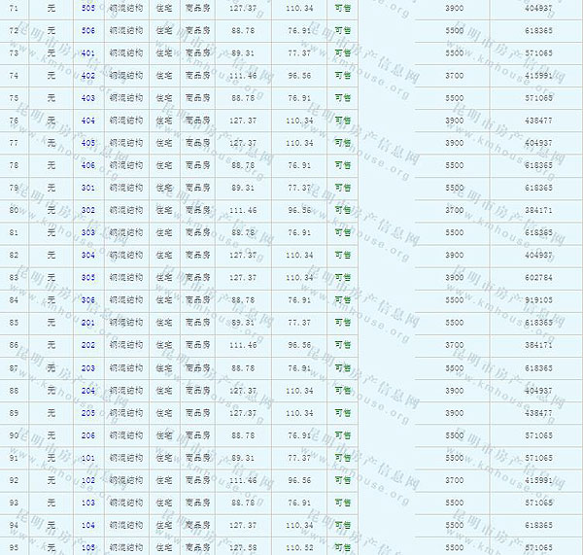The image size is (583, 555).
Task: Open room 306 link
Action: coord(88,299)
